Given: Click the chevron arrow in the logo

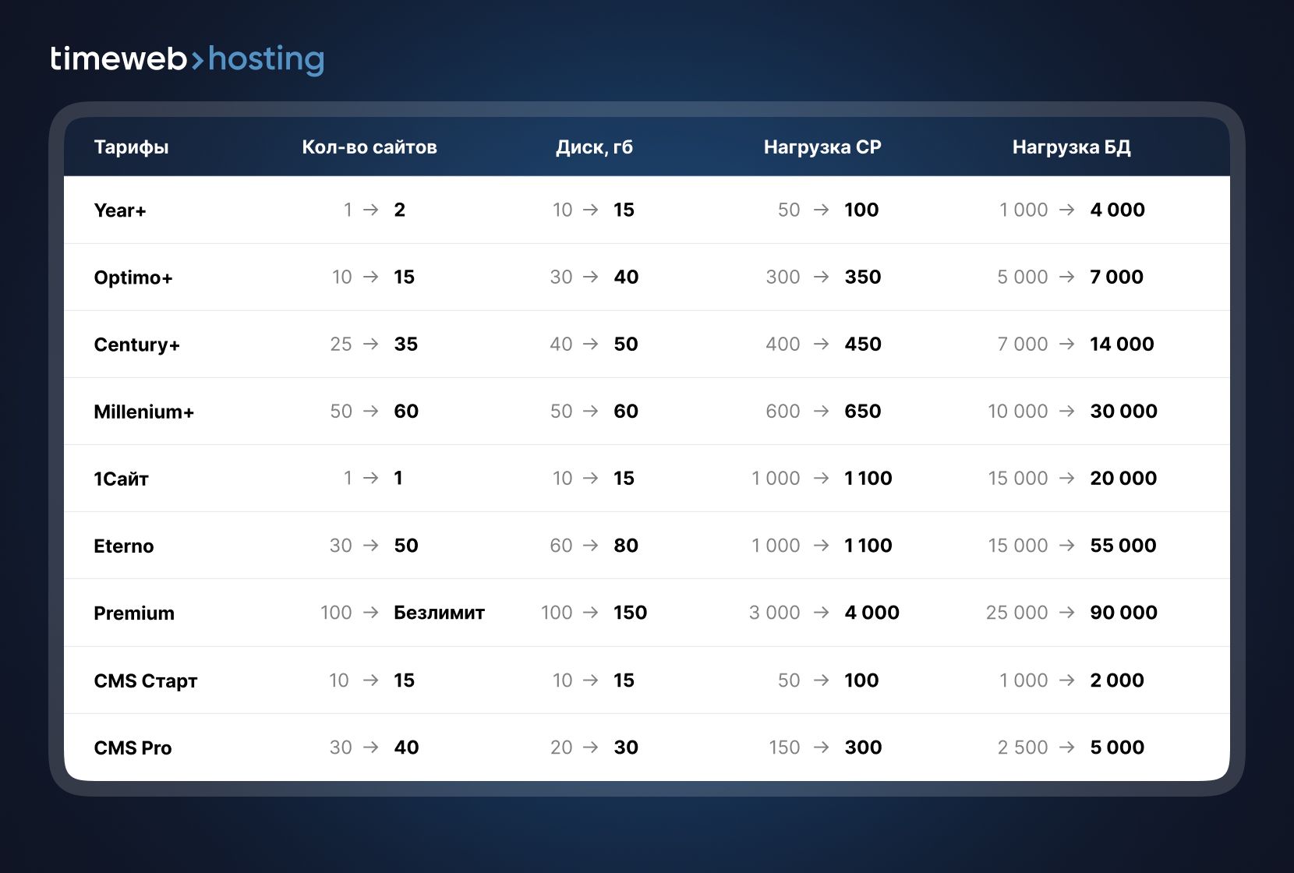Looking at the screenshot, I should click(197, 60).
